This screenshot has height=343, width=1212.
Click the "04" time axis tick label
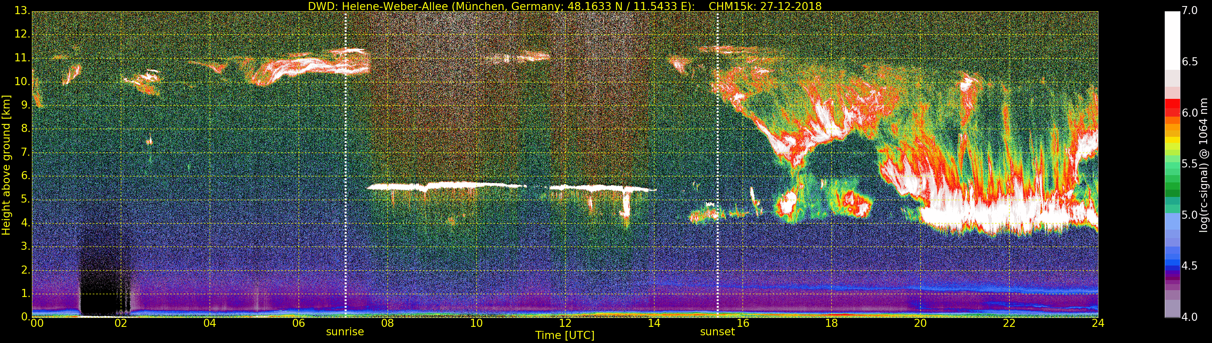210,323
